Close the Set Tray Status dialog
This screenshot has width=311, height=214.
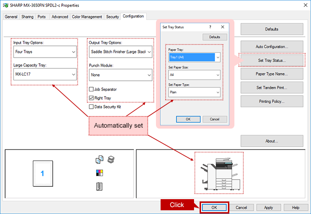click(x=223, y=27)
